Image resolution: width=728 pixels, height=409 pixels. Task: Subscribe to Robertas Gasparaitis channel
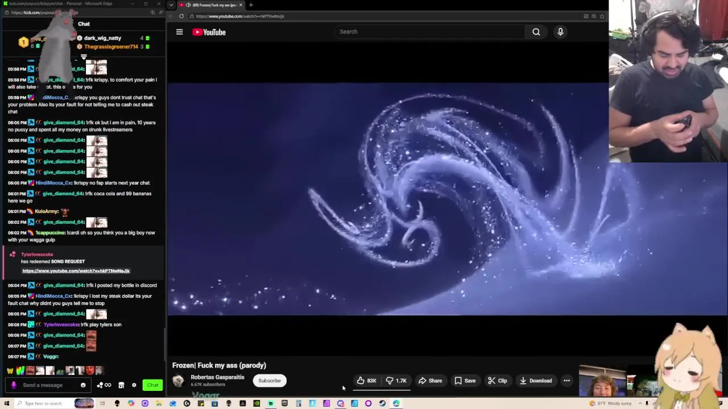pos(270,381)
